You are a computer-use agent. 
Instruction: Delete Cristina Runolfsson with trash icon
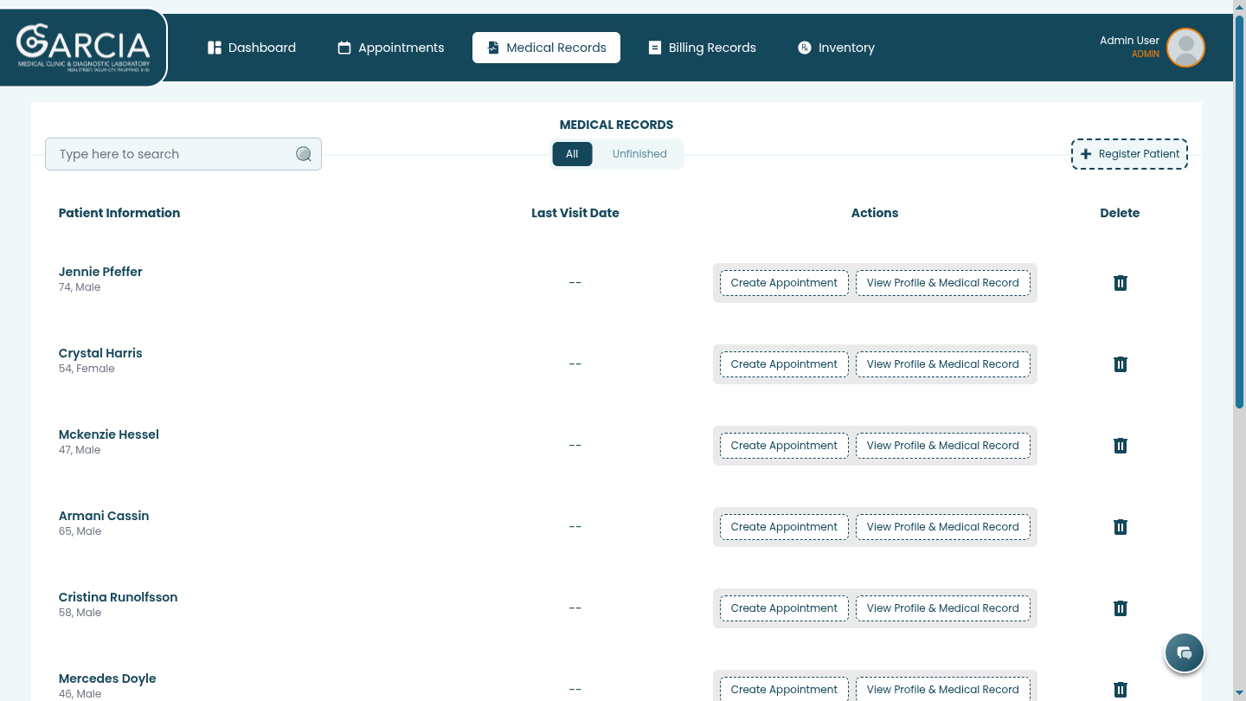click(1120, 608)
